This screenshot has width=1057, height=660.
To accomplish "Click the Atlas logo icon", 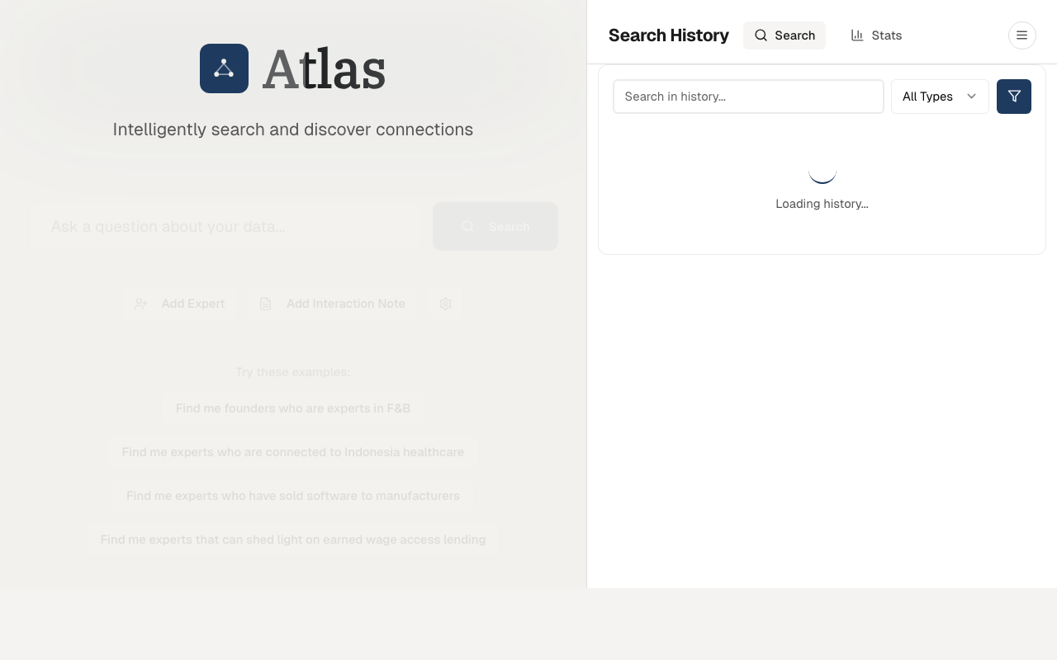I will coord(224,68).
